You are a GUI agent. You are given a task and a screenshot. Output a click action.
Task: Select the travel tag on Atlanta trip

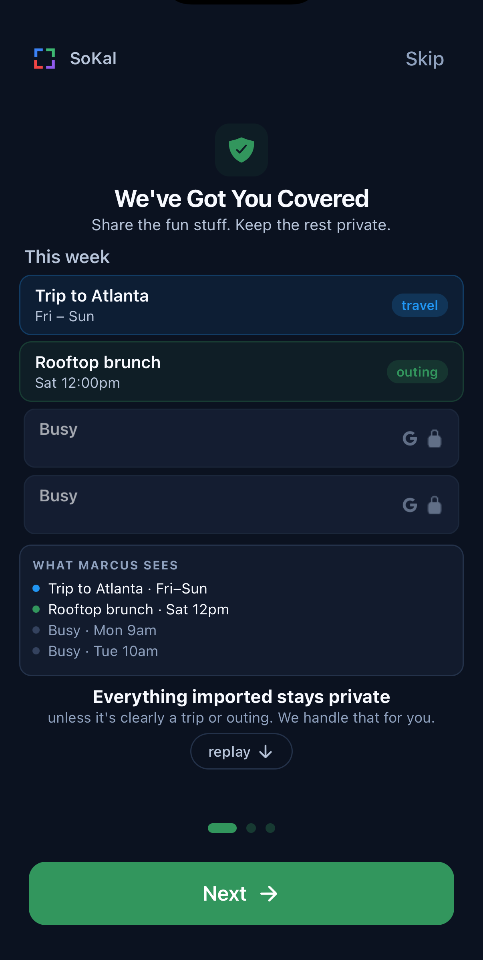(x=420, y=305)
